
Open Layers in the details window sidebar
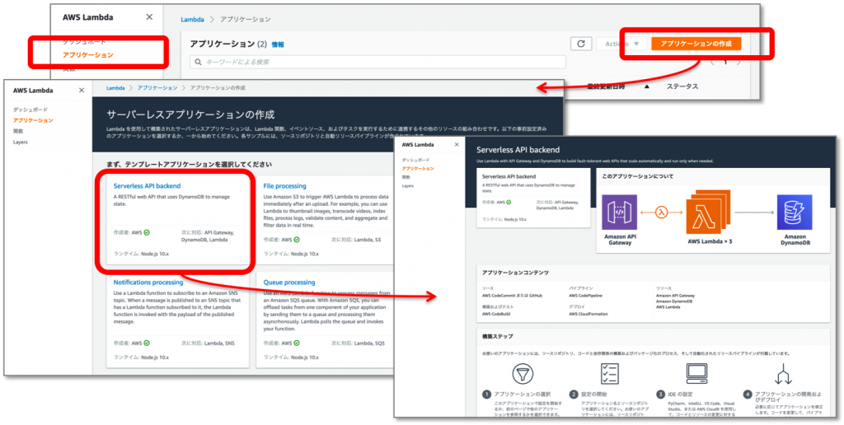pos(407,185)
